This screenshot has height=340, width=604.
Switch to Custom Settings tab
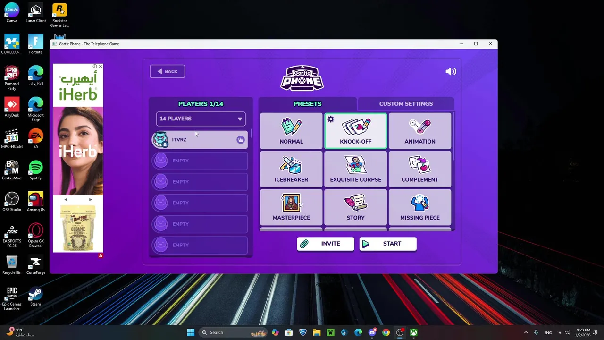click(x=406, y=104)
